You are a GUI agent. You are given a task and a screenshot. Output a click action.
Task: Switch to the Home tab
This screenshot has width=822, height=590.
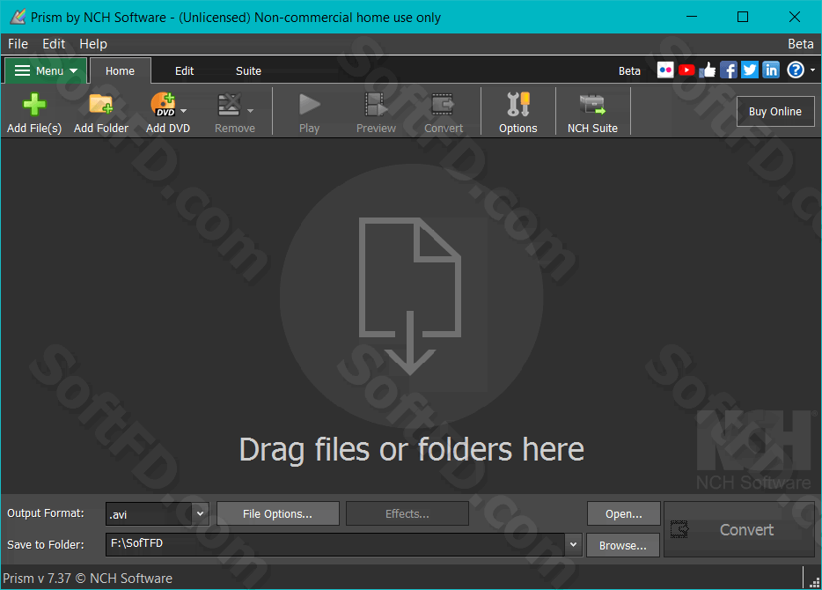coord(120,70)
